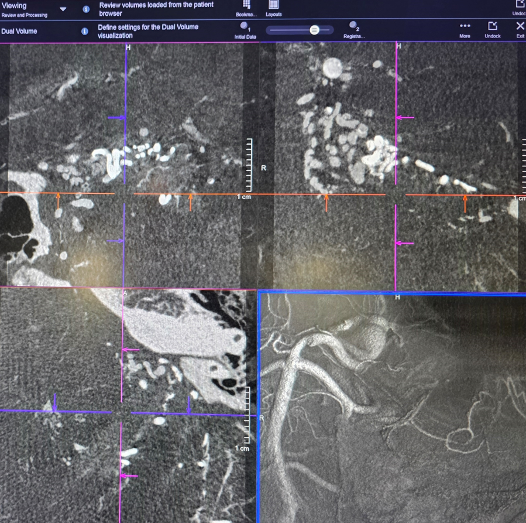Image resolution: width=526 pixels, height=523 pixels.
Task: Select the Dual Volume task label
Action: coord(19,31)
